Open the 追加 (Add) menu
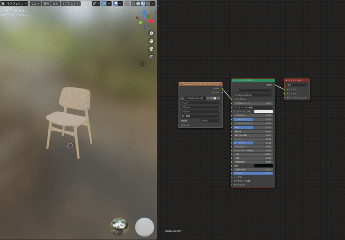 (56, 3)
